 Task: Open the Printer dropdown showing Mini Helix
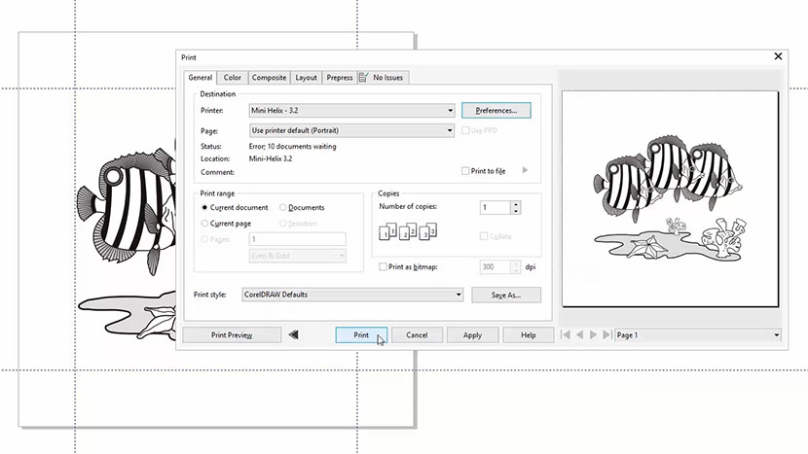[351, 111]
